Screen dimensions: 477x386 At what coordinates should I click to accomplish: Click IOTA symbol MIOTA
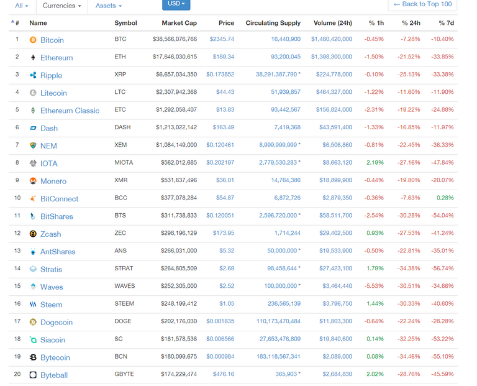coord(124,163)
